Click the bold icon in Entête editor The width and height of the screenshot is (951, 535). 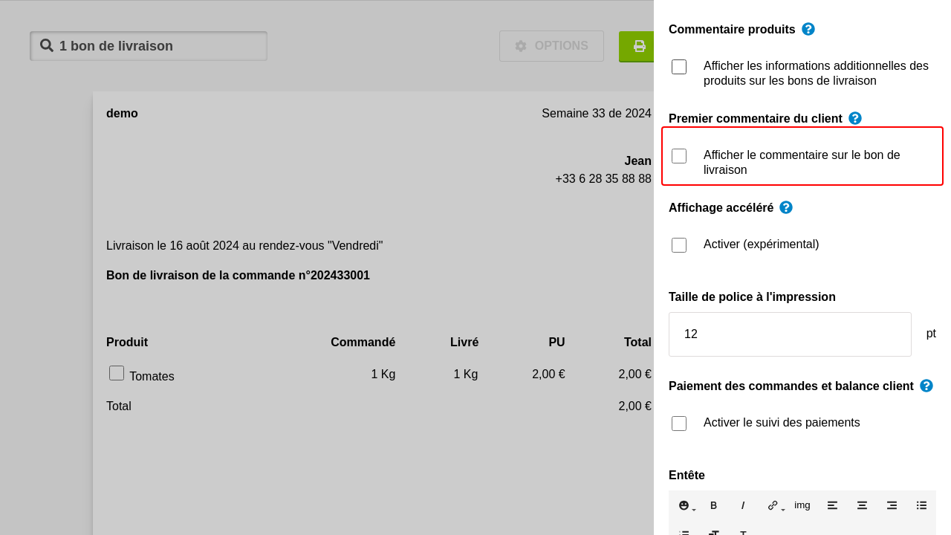pos(713,505)
